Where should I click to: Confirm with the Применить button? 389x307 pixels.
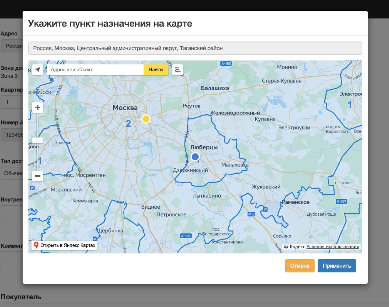[x=337, y=266]
